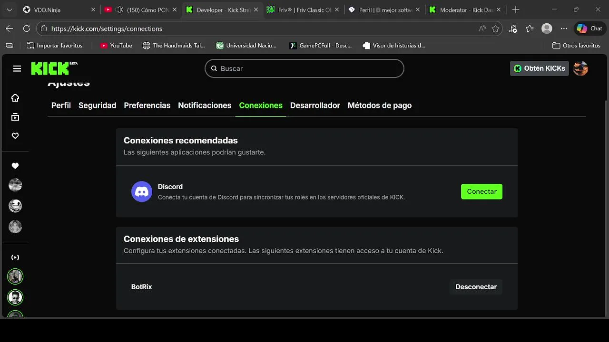Image resolution: width=609 pixels, height=342 pixels.
Task: Open the Otros favoritos folder
Action: click(576, 46)
